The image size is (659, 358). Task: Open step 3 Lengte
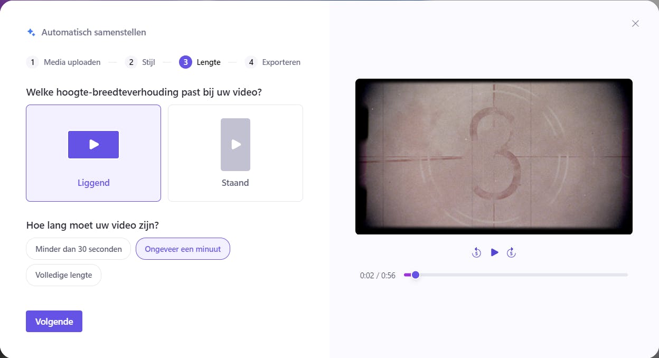(x=200, y=62)
